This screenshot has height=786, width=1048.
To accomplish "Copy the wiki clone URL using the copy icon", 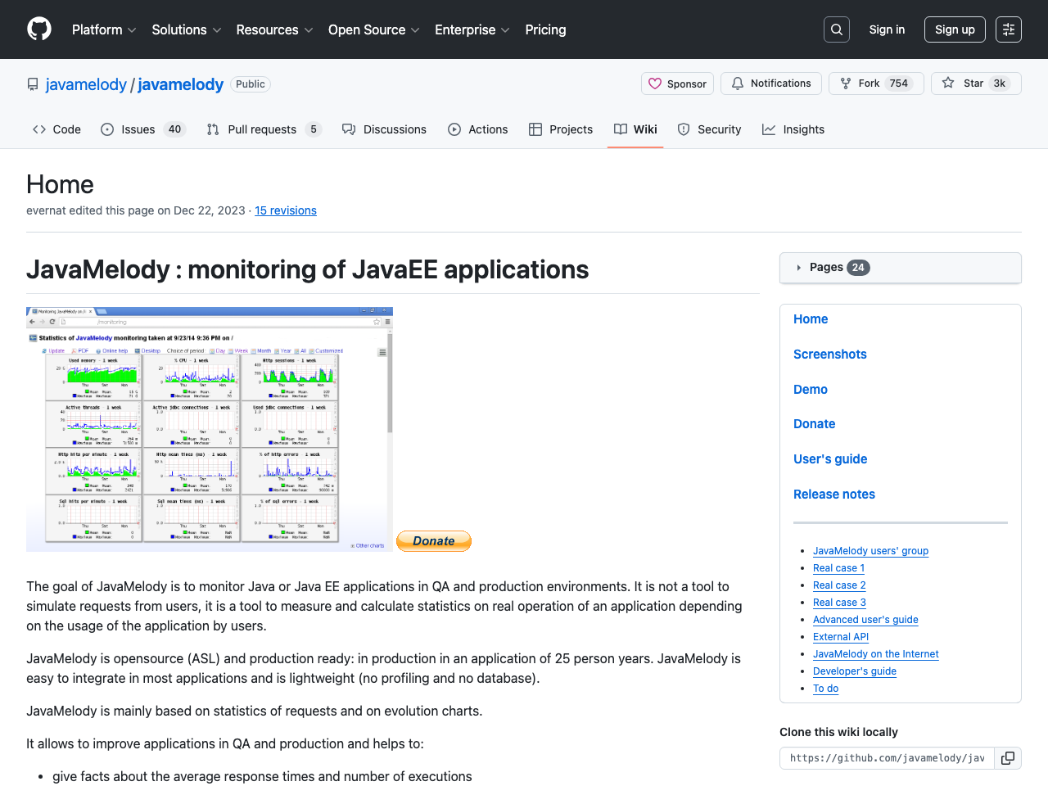I will pos(1008,758).
